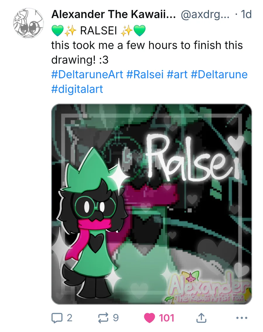This screenshot has height=332, width=263.
Task: Open the 1d post timestamp
Action: (246, 14)
